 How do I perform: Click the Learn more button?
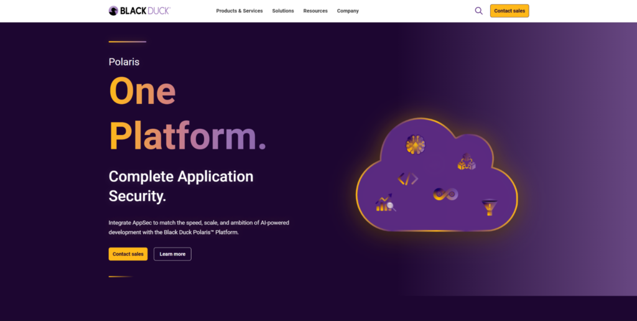coord(172,254)
